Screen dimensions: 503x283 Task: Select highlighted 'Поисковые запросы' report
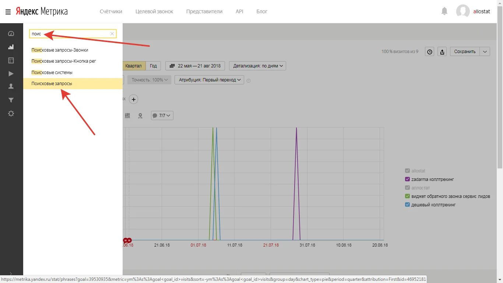pos(73,84)
